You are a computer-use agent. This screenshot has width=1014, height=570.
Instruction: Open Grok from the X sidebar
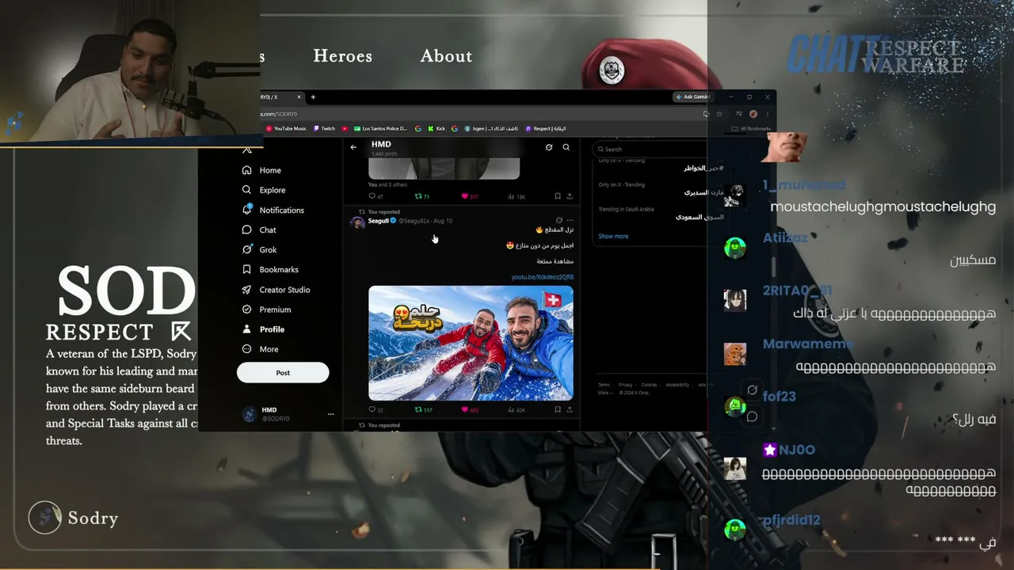point(259,249)
